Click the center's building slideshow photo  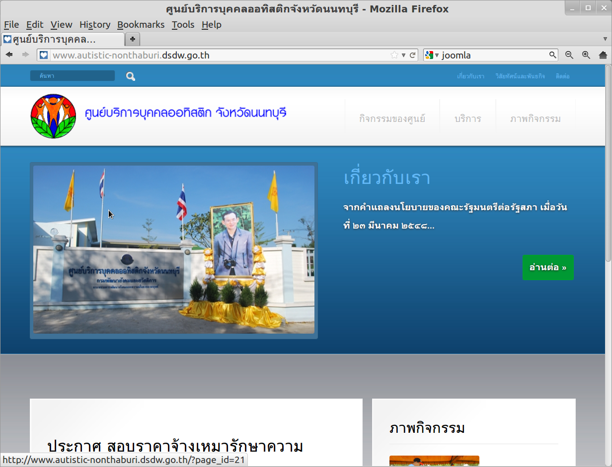[174, 250]
